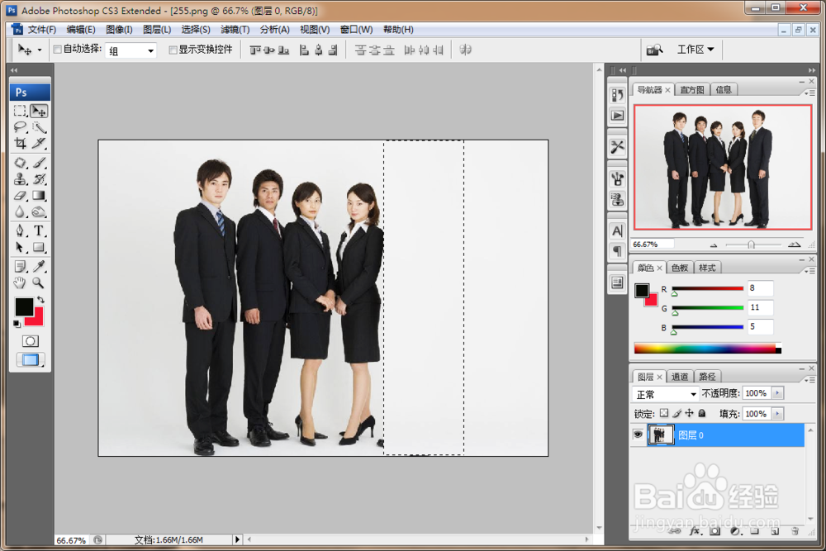Viewport: 826px width, 551px height.
Task: Open the 图像(I) menu
Action: 119,30
